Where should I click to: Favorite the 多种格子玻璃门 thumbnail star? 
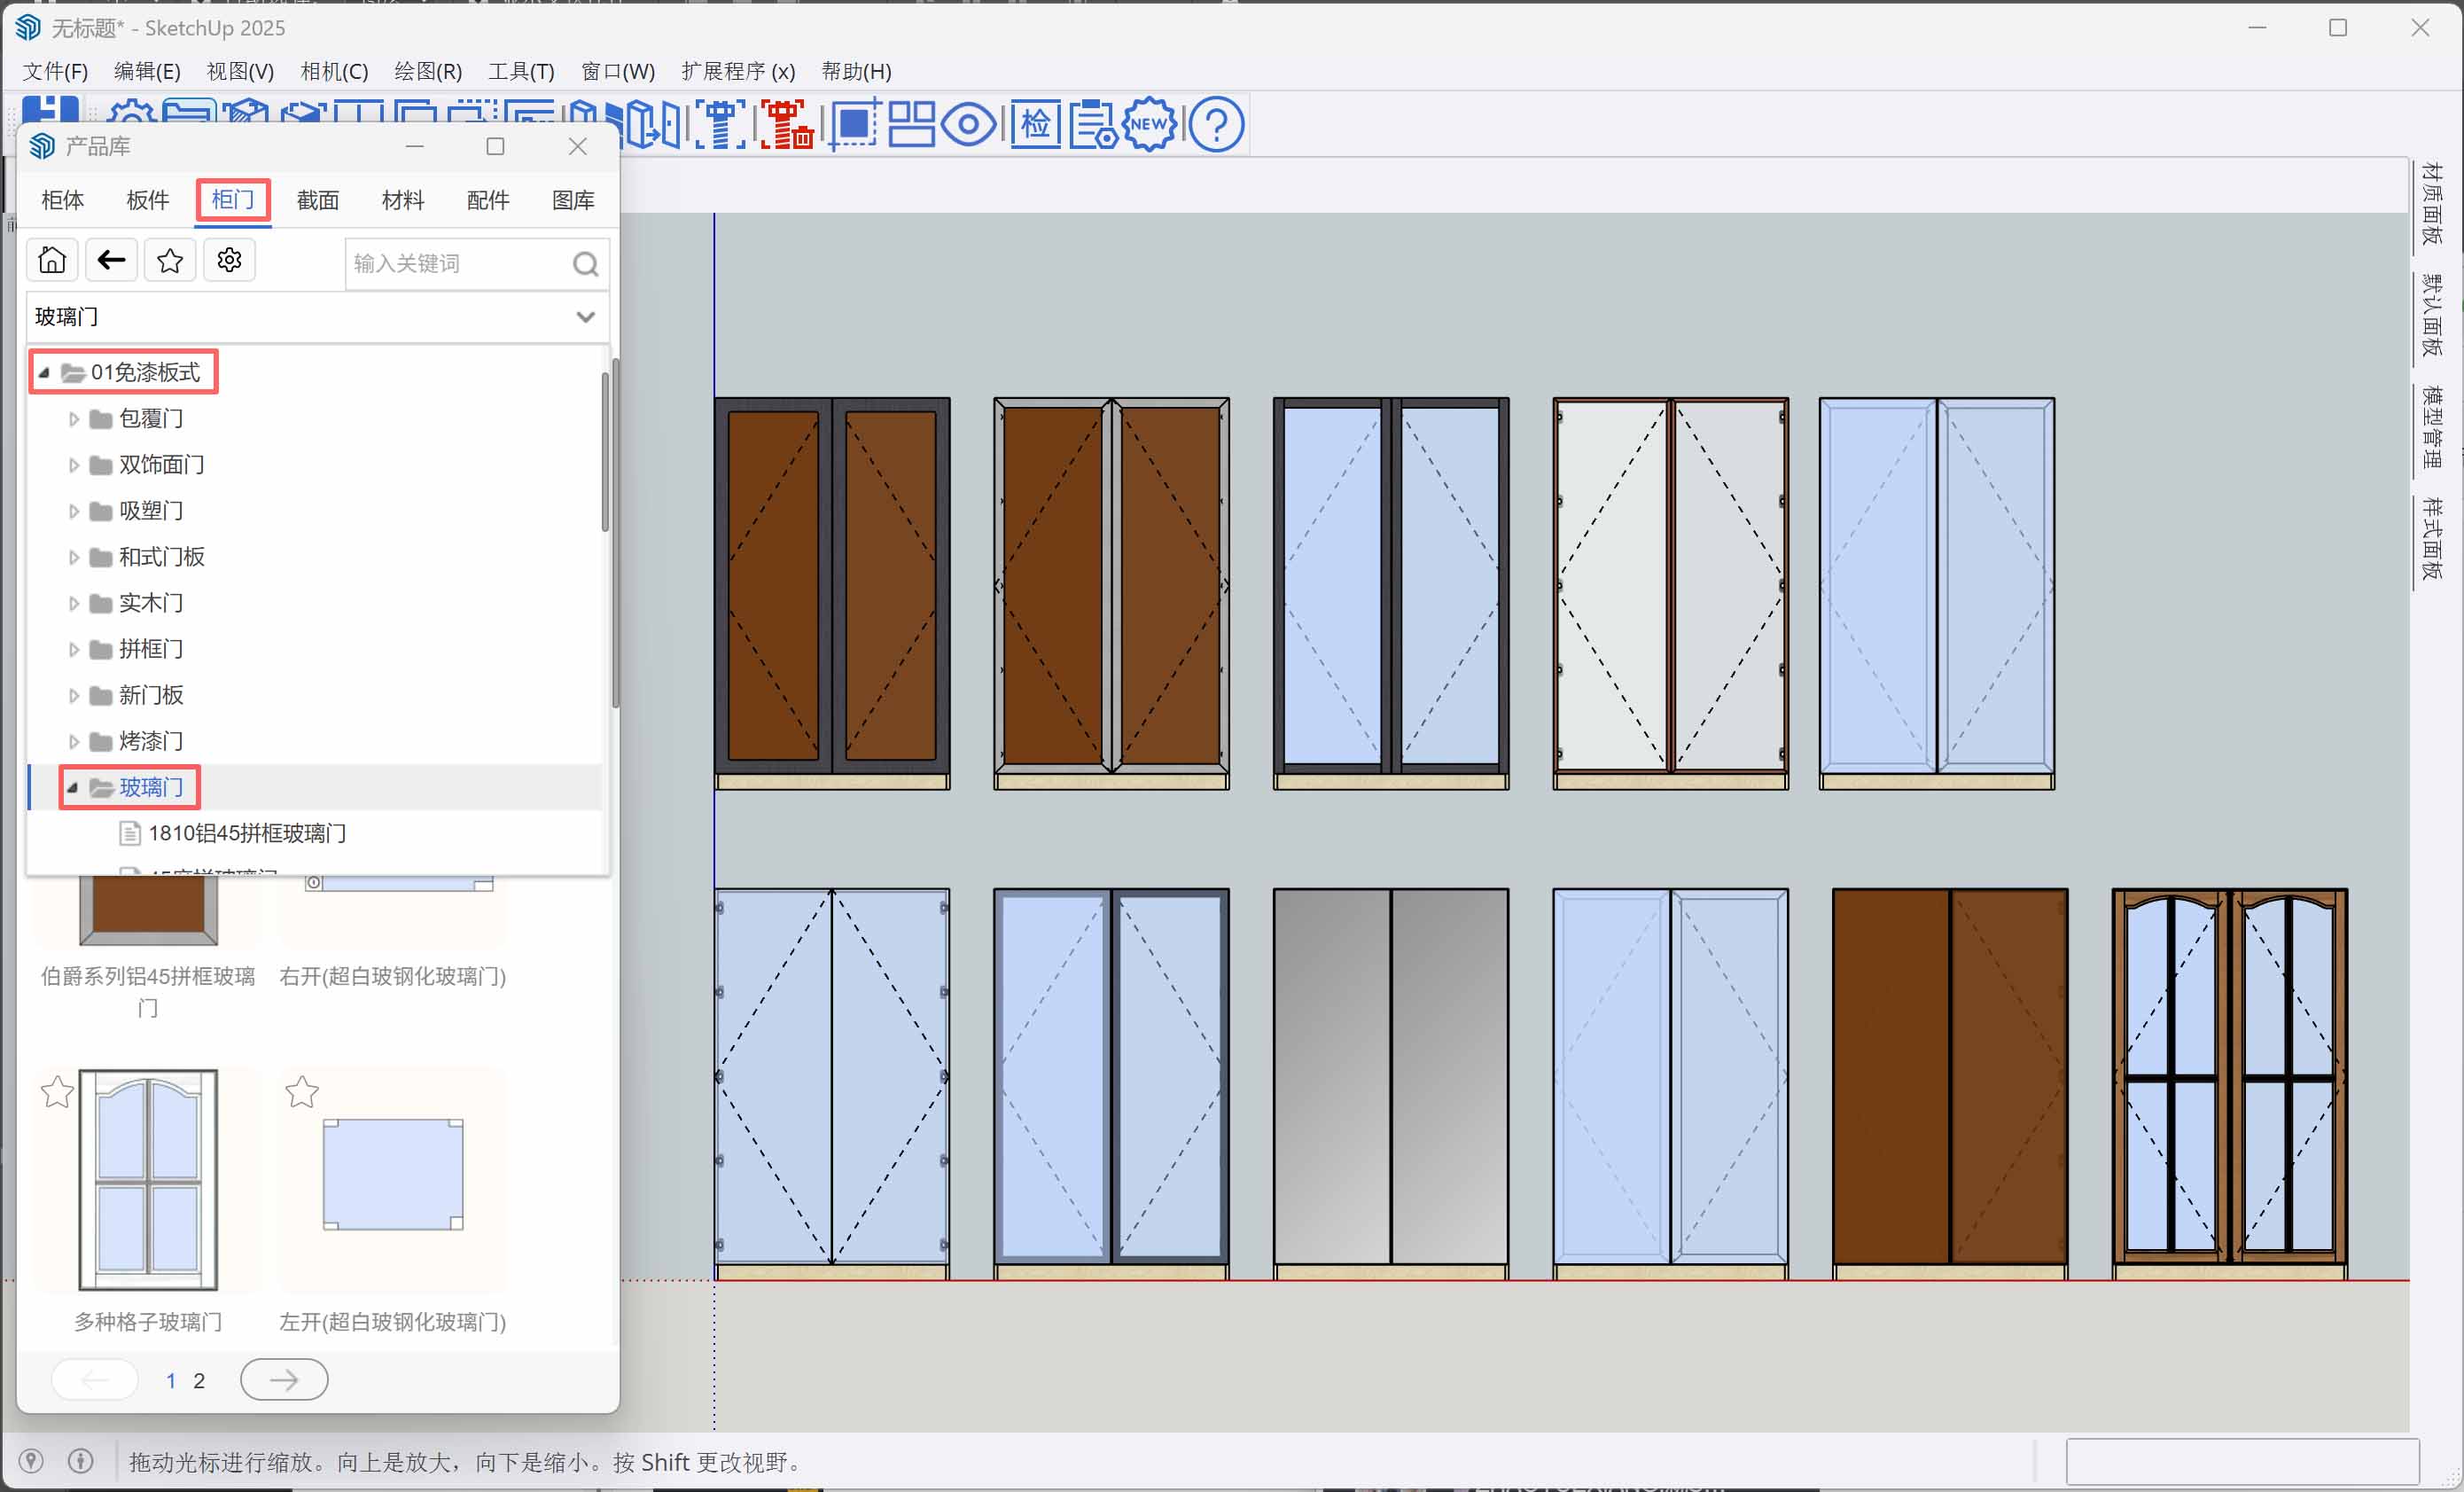pyautogui.click(x=57, y=1092)
